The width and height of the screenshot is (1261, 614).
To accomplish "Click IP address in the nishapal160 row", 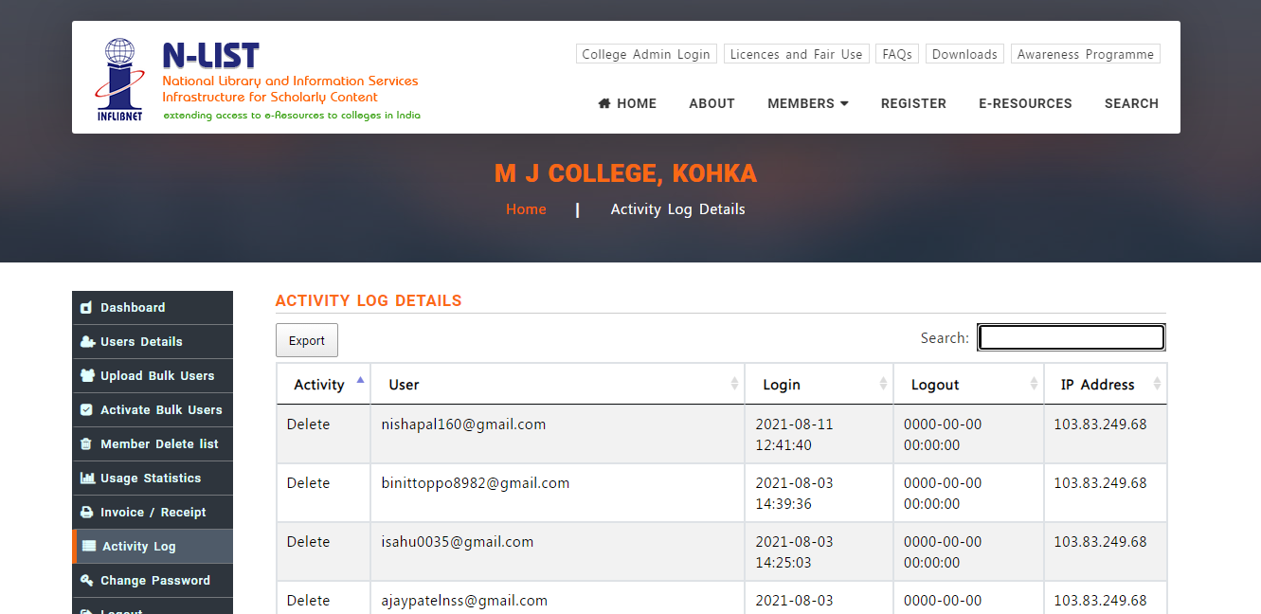I will pyautogui.click(x=1101, y=424).
